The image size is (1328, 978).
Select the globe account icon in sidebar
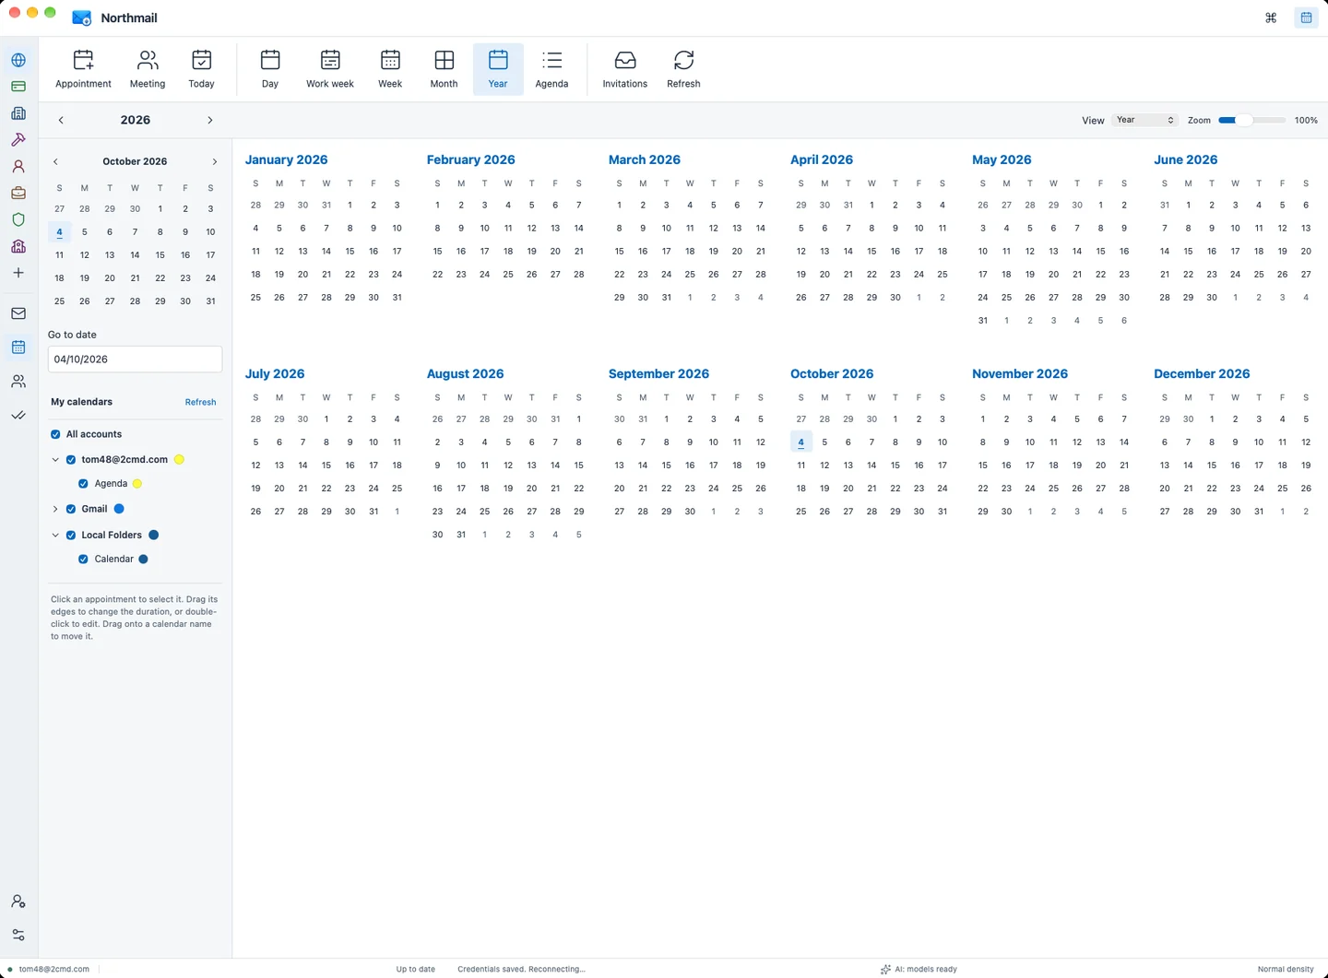18,60
